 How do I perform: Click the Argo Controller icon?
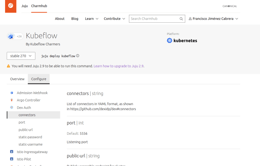[x=12, y=100]
